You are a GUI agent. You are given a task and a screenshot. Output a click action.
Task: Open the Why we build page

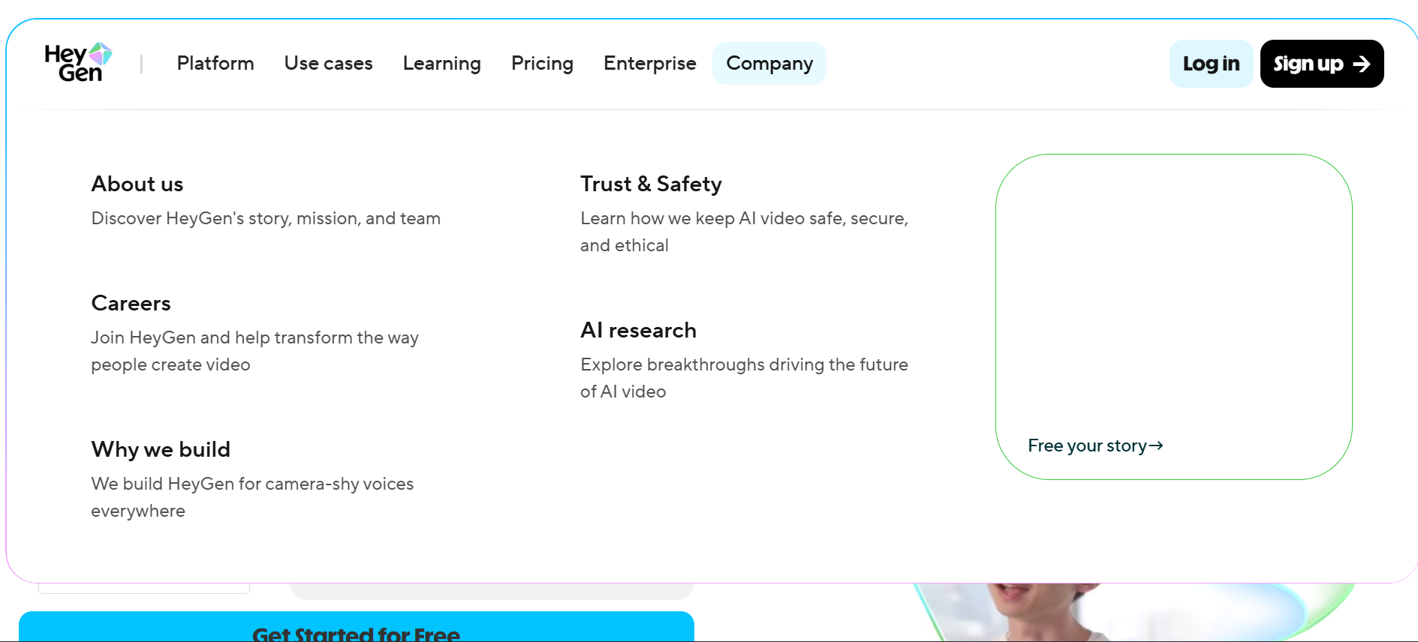(161, 450)
